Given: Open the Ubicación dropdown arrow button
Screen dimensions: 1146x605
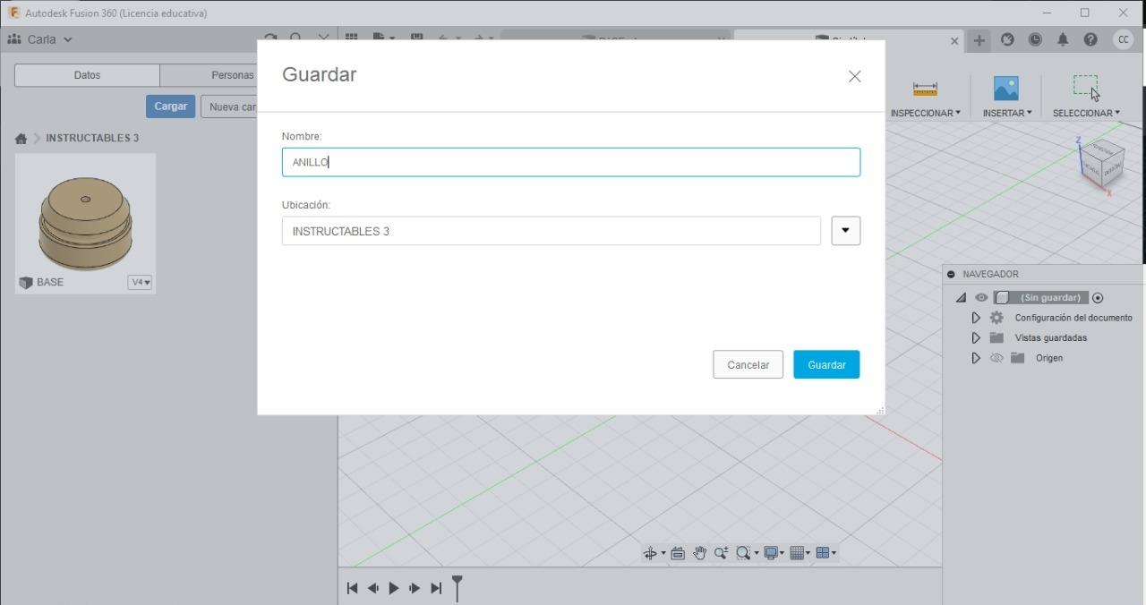Looking at the screenshot, I should tap(845, 231).
